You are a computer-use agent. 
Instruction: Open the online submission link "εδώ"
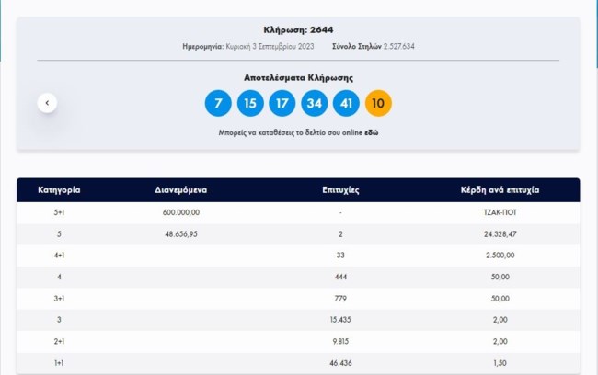tap(373, 133)
